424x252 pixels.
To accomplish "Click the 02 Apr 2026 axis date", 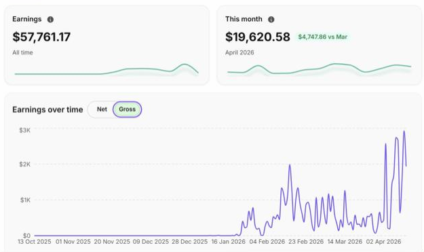I will pos(383,242).
